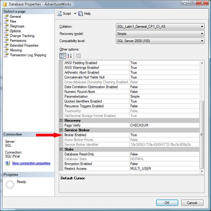This screenshot has width=211, height=211.
Task: Click the Mirroring page icon
Action: [x=6, y=50]
